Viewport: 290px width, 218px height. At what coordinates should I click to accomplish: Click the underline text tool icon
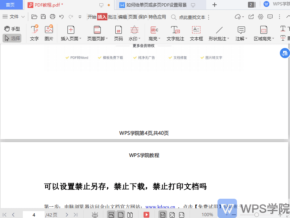[x=283, y=29]
